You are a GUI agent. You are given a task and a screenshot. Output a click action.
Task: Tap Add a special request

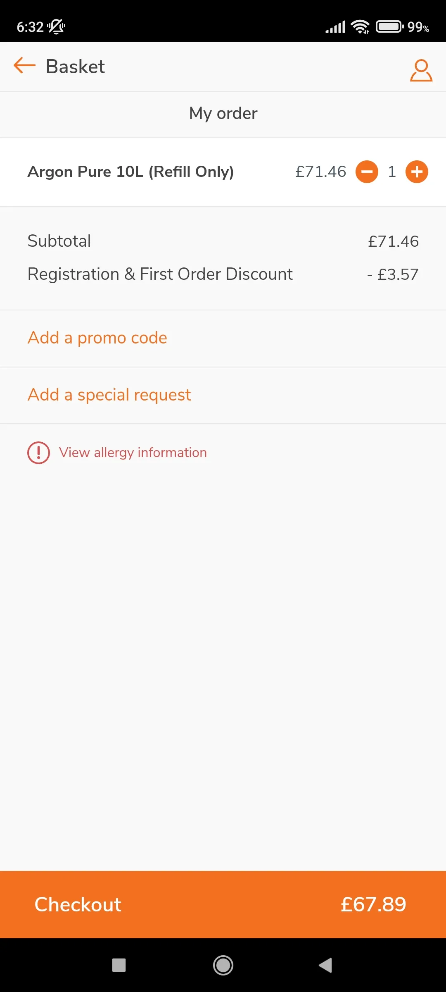[x=109, y=395]
